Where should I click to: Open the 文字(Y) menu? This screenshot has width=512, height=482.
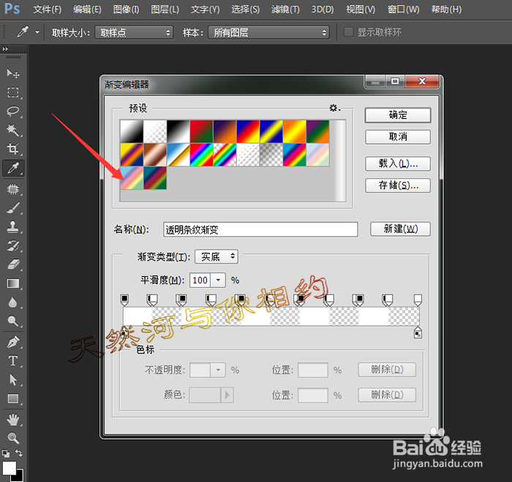click(x=205, y=9)
